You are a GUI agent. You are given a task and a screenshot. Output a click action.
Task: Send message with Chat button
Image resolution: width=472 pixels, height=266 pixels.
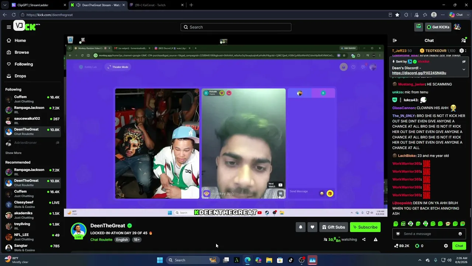(x=459, y=246)
